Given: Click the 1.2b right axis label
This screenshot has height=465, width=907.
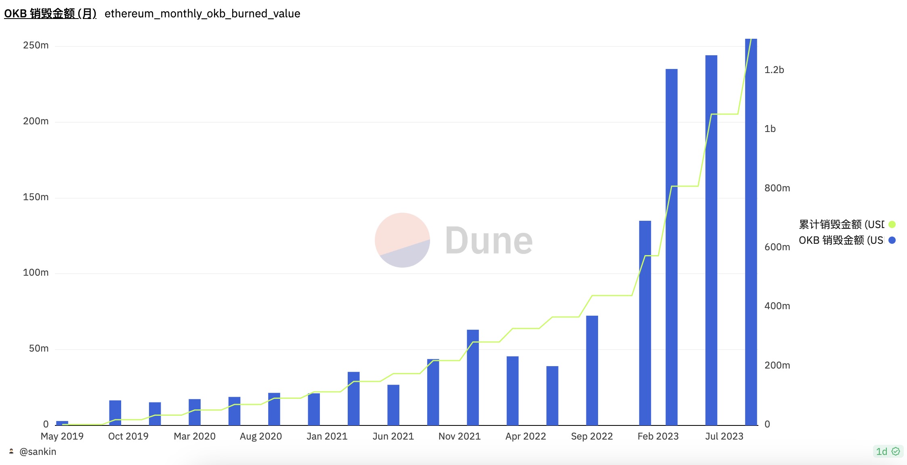Looking at the screenshot, I should click(774, 70).
